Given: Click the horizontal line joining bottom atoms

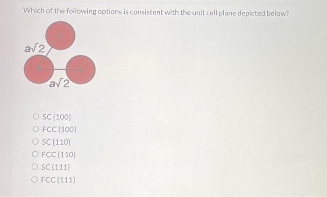Looking at the screenshot, I should pos(60,69).
